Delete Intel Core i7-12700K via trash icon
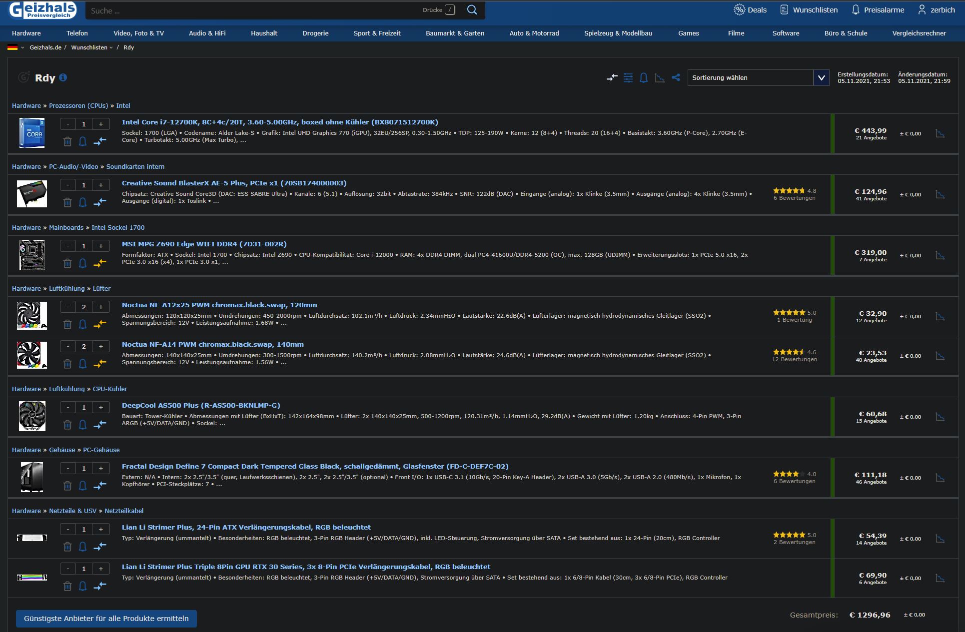 click(67, 141)
